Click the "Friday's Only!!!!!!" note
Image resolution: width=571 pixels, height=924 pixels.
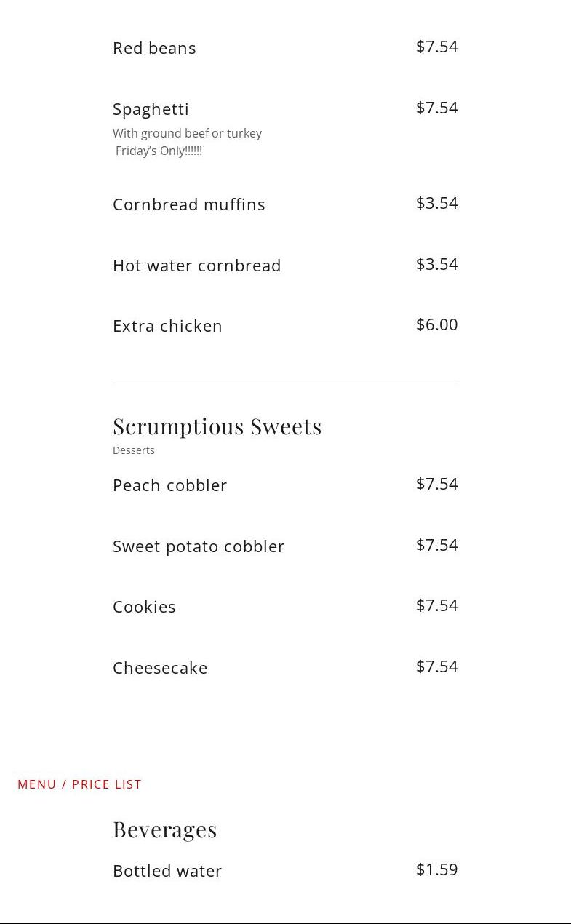(x=159, y=151)
